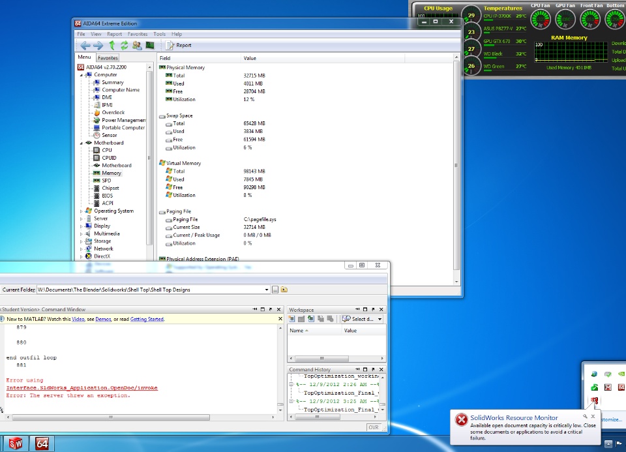
Task: Expand the Storage tree node
Action: tap(82, 241)
